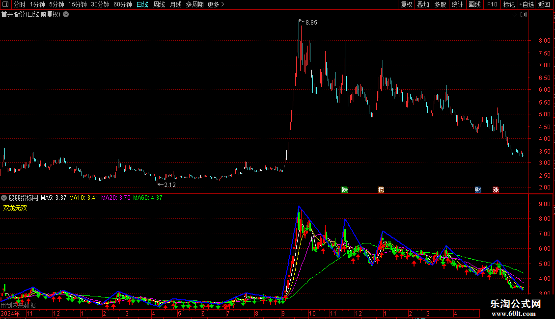Click the 5.00 price axis label in main chart
Viewport: 555px width, 319px height.
tap(544, 114)
